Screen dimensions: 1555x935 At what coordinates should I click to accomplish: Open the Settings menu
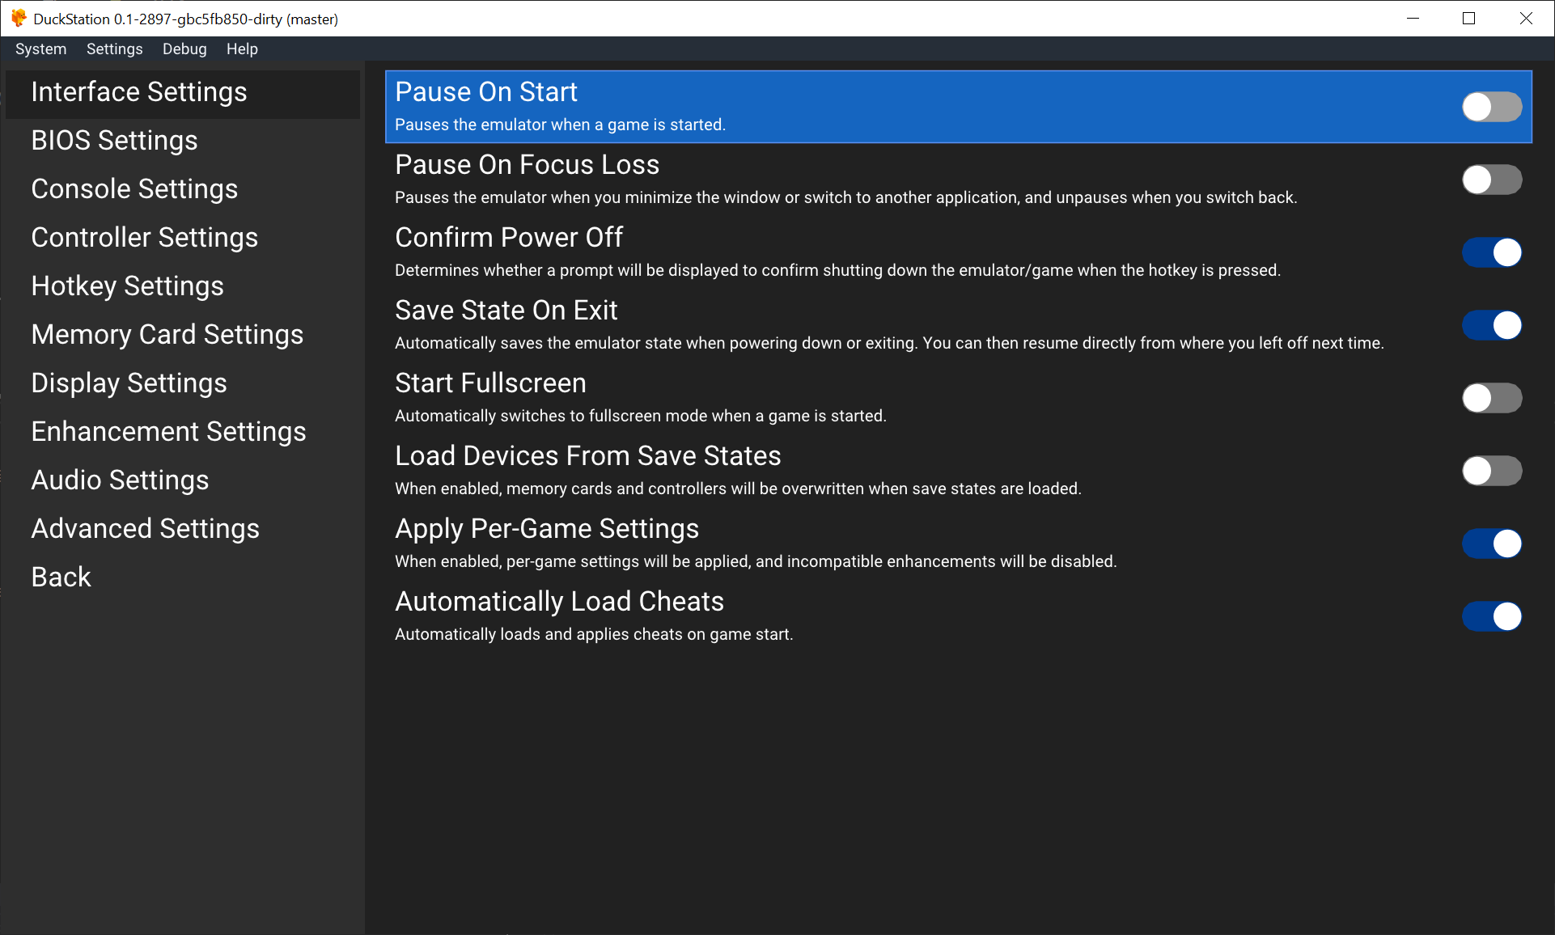pyautogui.click(x=114, y=49)
